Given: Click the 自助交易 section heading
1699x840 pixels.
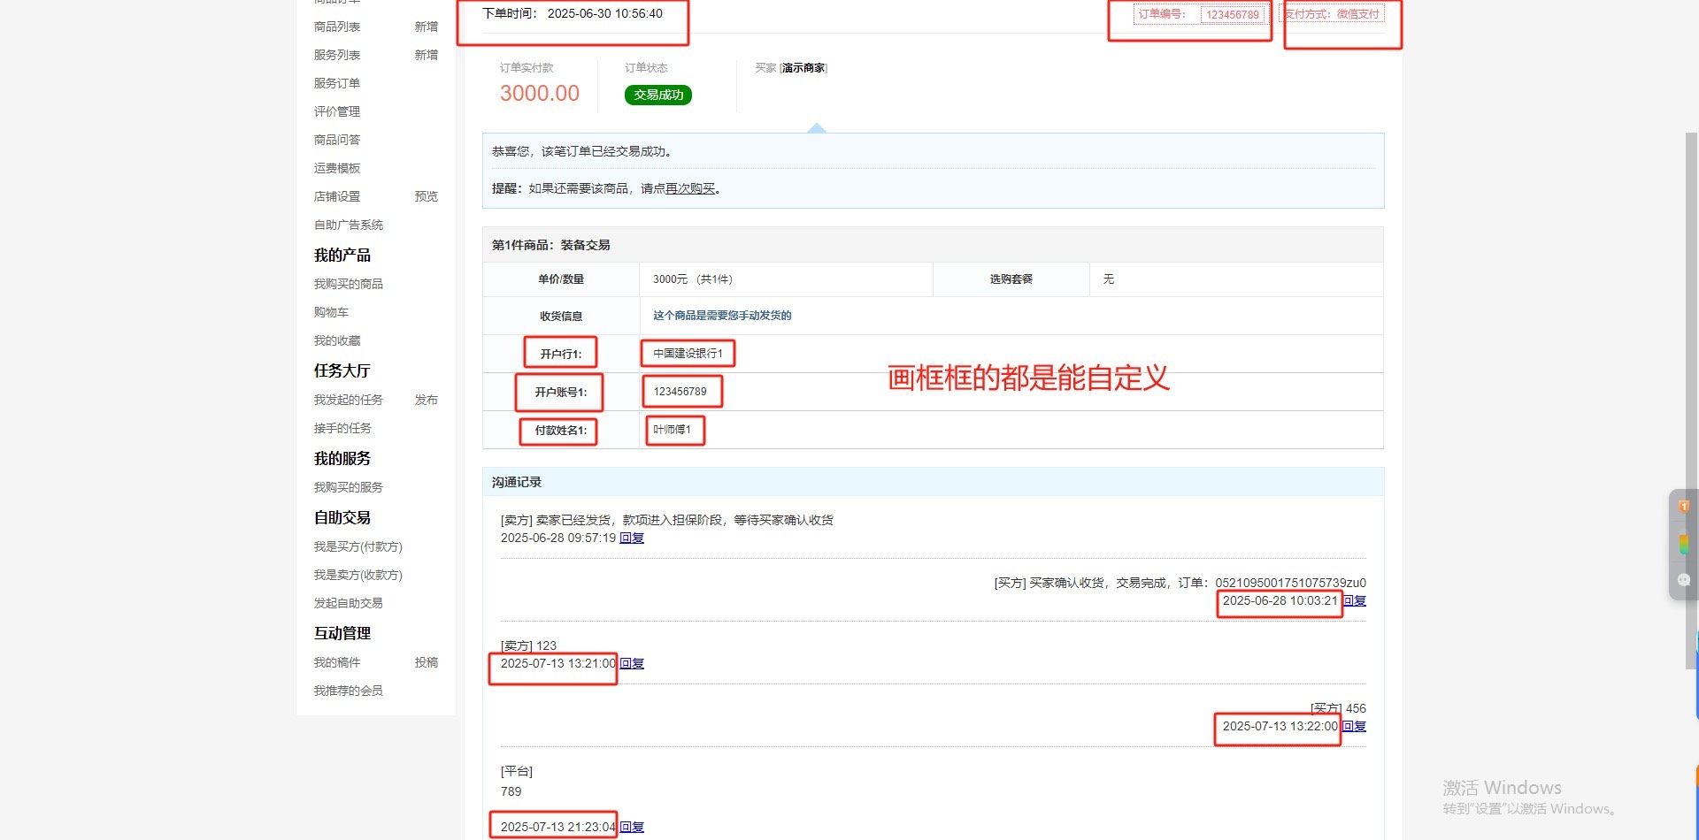Looking at the screenshot, I should pos(342,517).
